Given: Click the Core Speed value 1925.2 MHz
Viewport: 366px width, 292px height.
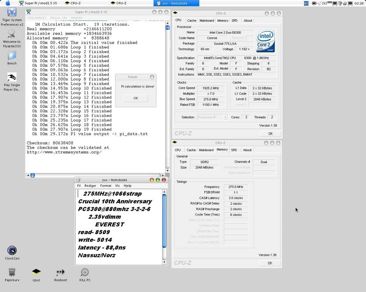Looking at the screenshot, I should point(211,88).
